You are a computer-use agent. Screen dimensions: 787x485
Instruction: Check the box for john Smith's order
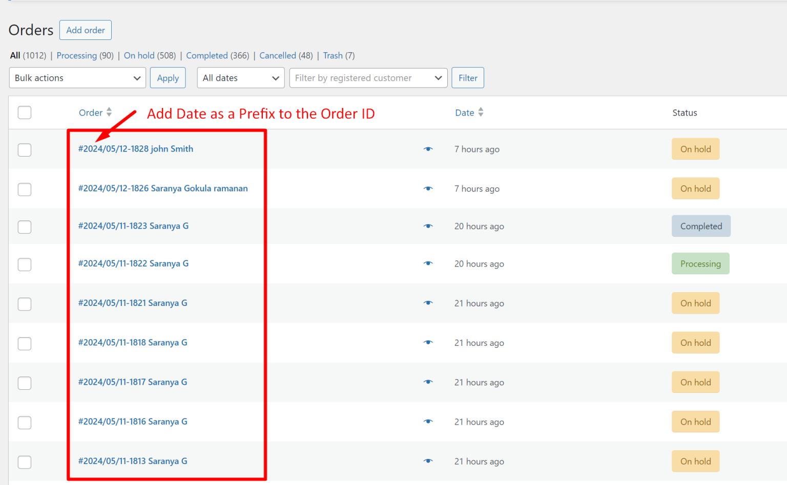click(x=24, y=150)
